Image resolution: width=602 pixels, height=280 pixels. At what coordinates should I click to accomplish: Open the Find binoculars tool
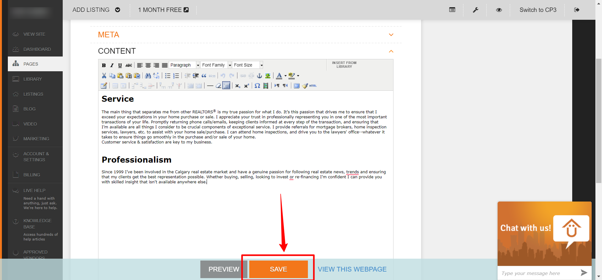point(148,76)
